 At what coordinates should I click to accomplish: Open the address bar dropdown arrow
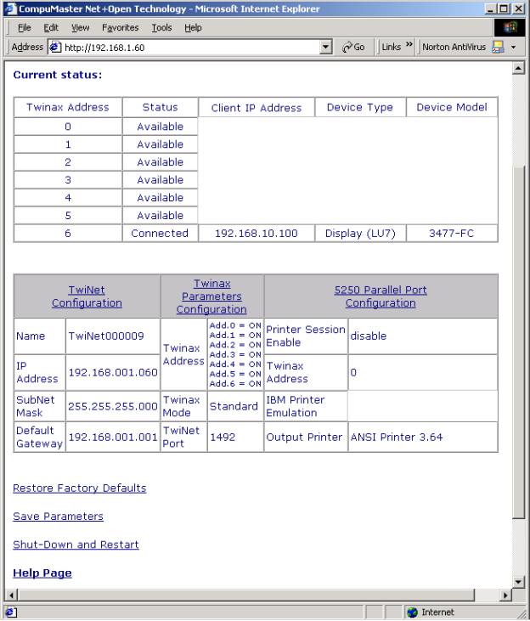[x=328, y=47]
